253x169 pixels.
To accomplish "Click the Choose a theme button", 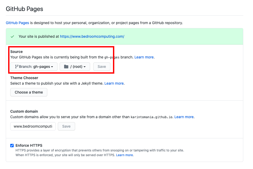I will point(29,92).
